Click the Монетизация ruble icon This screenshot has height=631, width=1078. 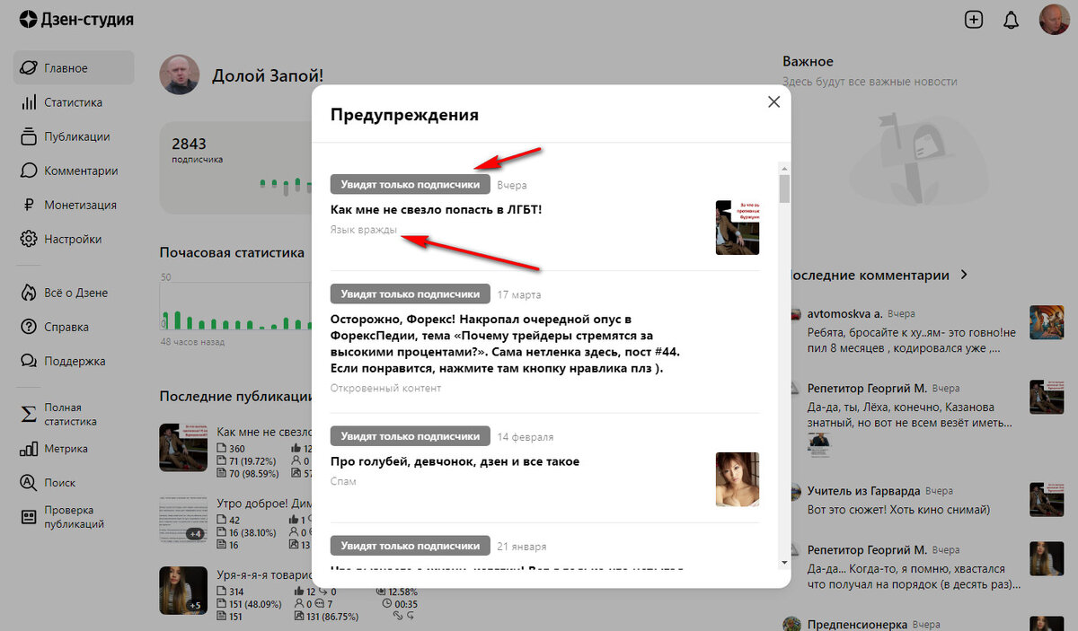coord(29,205)
